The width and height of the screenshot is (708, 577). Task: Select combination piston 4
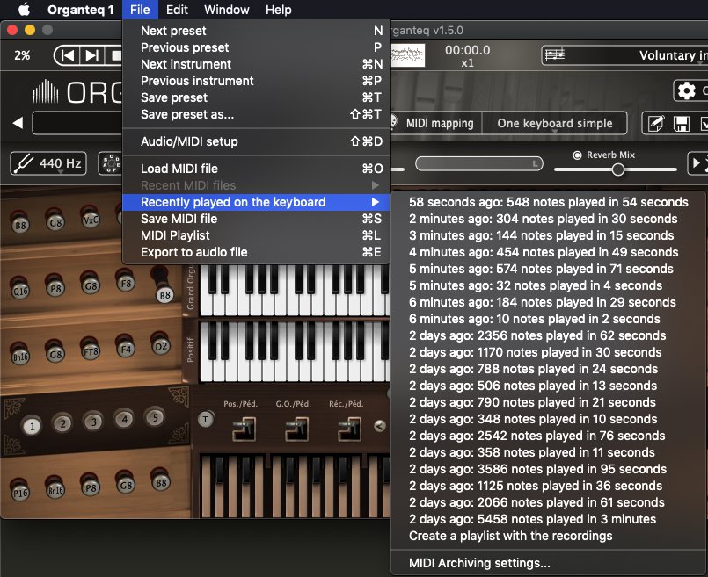[125, 420]
